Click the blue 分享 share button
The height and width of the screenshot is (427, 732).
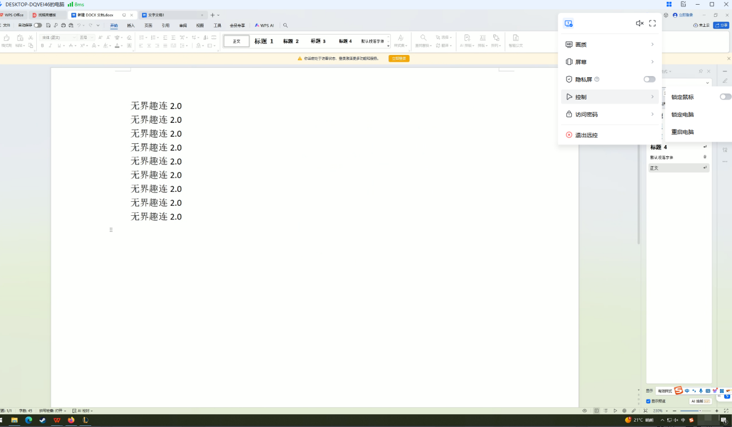[x=721, y=25]
